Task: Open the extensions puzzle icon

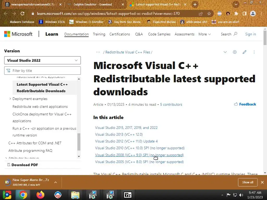Action: point(236,14)
